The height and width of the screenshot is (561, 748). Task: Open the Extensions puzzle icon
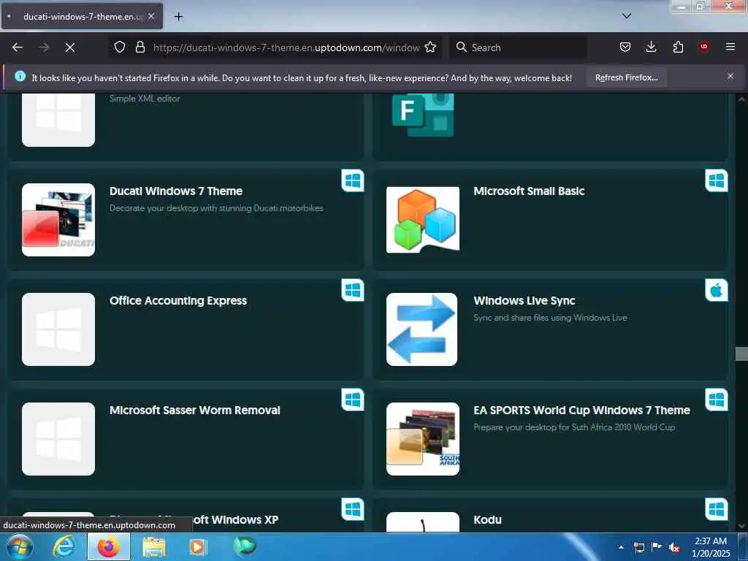[x=678, y=47]
